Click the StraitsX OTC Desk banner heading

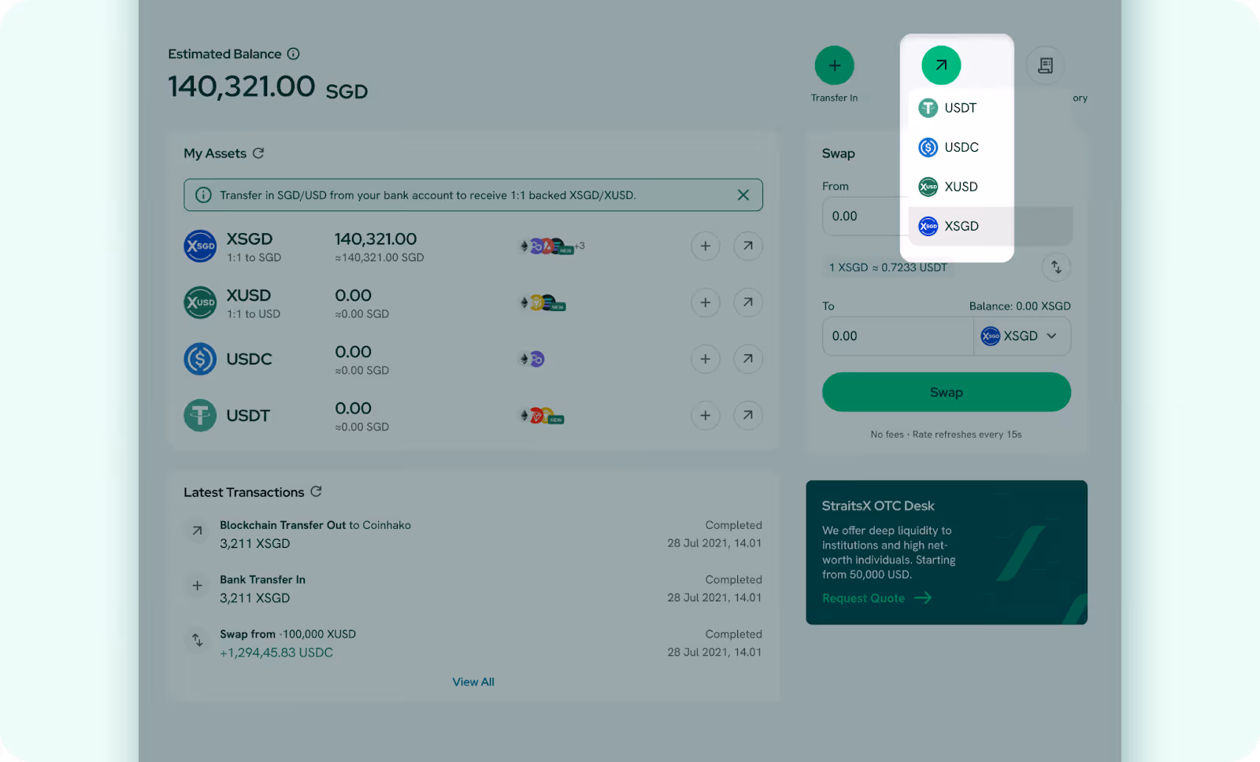pyautogui.click(x=878, y=505)
